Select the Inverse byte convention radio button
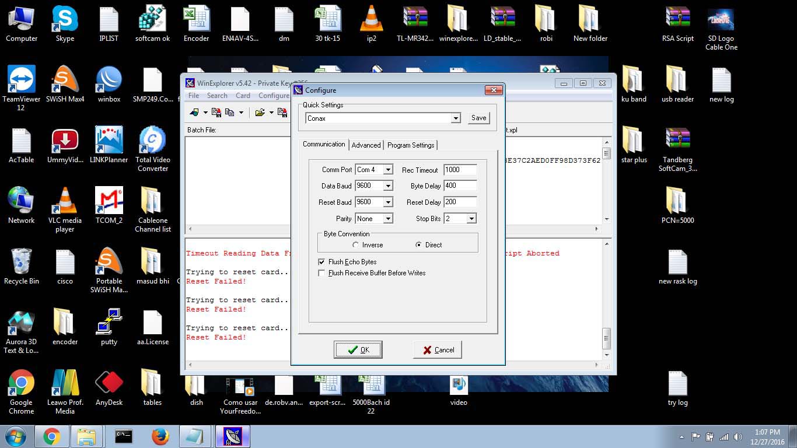 pyautogui.click(x=355, y=245)
